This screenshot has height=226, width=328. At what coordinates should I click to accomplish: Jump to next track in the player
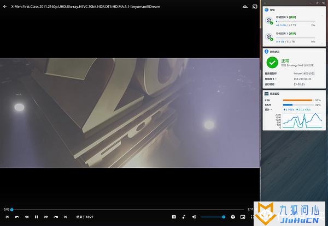pos(66,217)
